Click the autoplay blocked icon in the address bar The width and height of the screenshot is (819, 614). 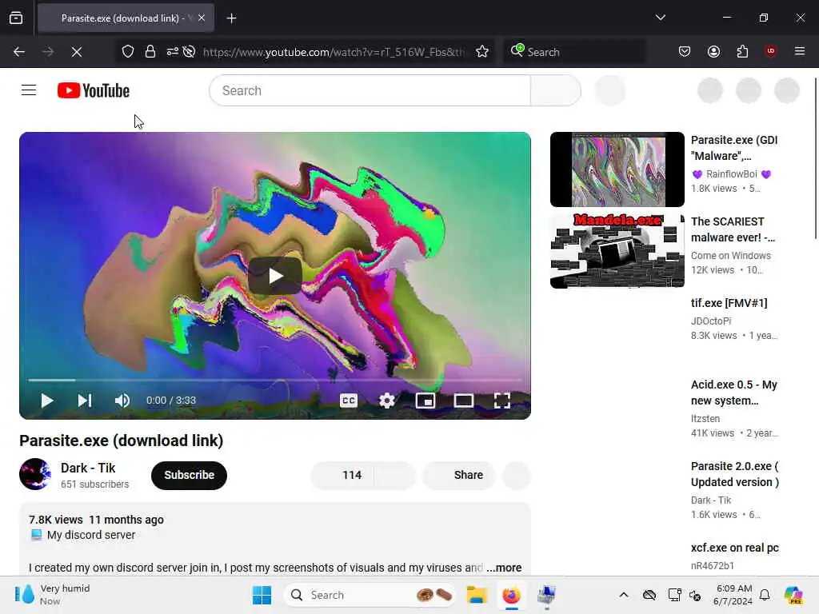click(x=189, y=52)
